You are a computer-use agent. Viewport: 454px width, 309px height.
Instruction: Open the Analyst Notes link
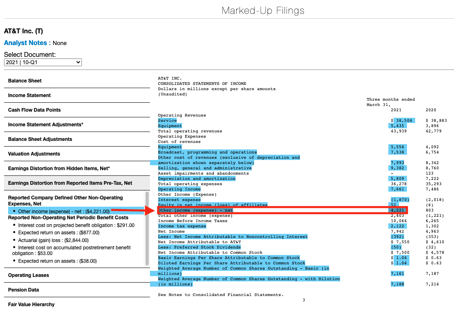(x=26, y=43)
